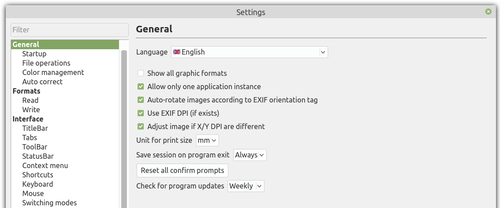Screen dimensions: 500x208
Task: Disable Use EXIF DPI option
Action: [141, 114]
